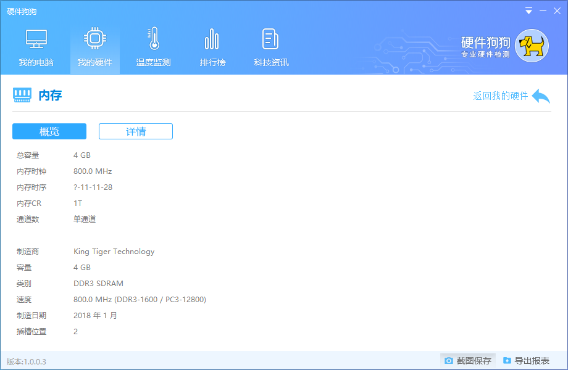Click the 硬件狗狗 专业硬件检测 brand text
The width and height of the screenshot is (568, 370).
[485, 47]
